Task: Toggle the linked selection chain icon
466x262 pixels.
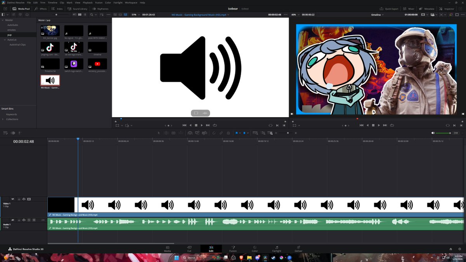Action: point(221,133)
